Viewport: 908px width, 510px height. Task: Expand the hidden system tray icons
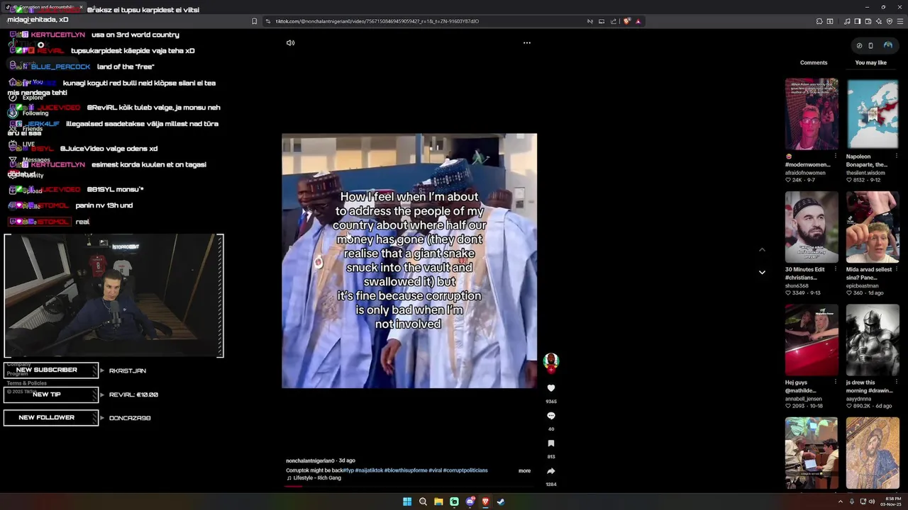pyautogui.click(x=840, y=501)
